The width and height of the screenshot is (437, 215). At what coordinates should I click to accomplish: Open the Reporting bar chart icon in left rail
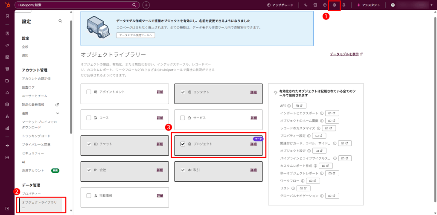click(7, 128)
